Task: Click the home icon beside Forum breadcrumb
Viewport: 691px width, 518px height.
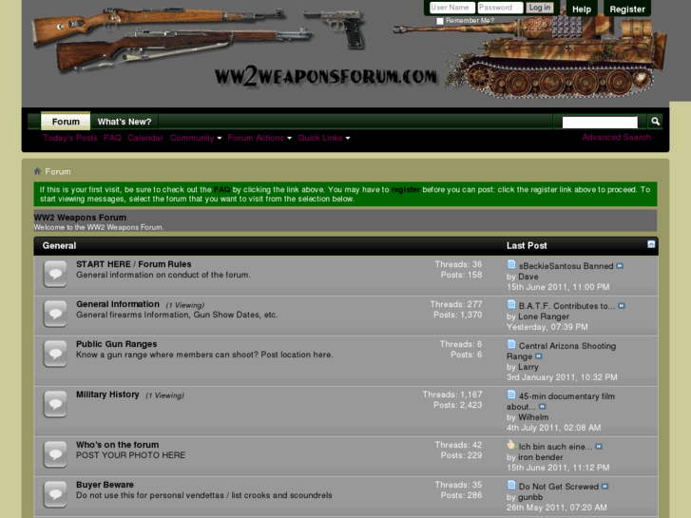Action: 37,171
